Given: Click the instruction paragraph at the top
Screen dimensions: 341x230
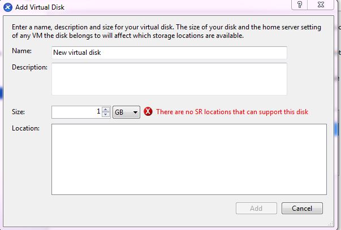Looking at the screenshot, I should pos(166,32).
